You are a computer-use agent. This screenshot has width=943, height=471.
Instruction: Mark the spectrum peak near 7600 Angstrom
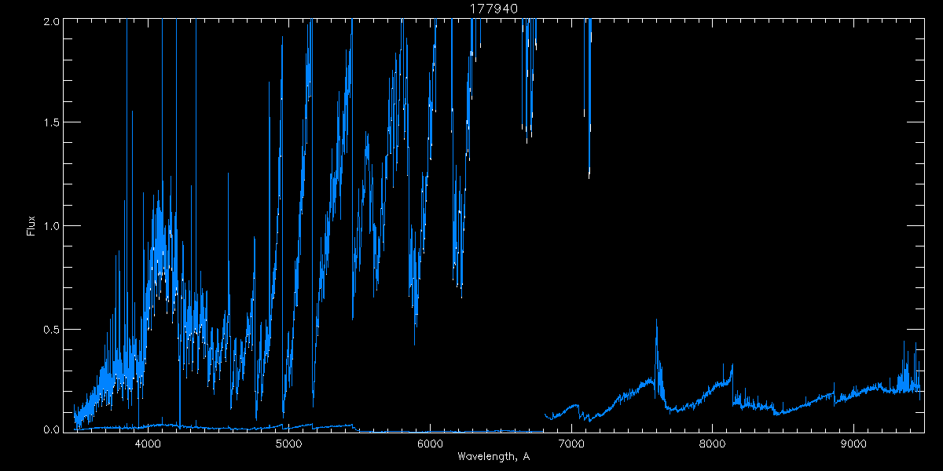click(x=656, y=320)
